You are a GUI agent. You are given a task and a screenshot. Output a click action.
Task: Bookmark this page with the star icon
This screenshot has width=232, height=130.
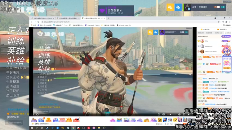[x=219, y=22]
